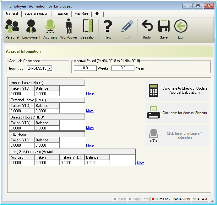Screen dimensions: 217x205
Task: Open the Accrual Reports button
Action: click(x=177, y=113)
